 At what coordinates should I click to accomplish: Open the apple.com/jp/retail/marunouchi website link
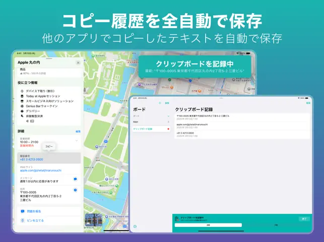click(x=41, y=171)
